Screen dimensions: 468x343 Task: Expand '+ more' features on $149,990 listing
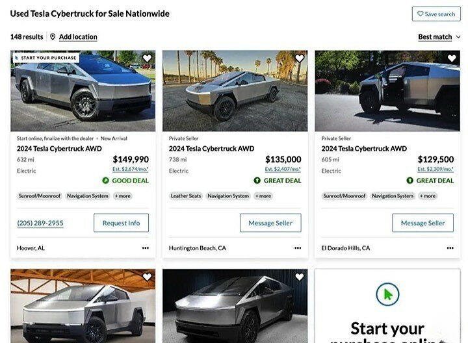[122, 196]
